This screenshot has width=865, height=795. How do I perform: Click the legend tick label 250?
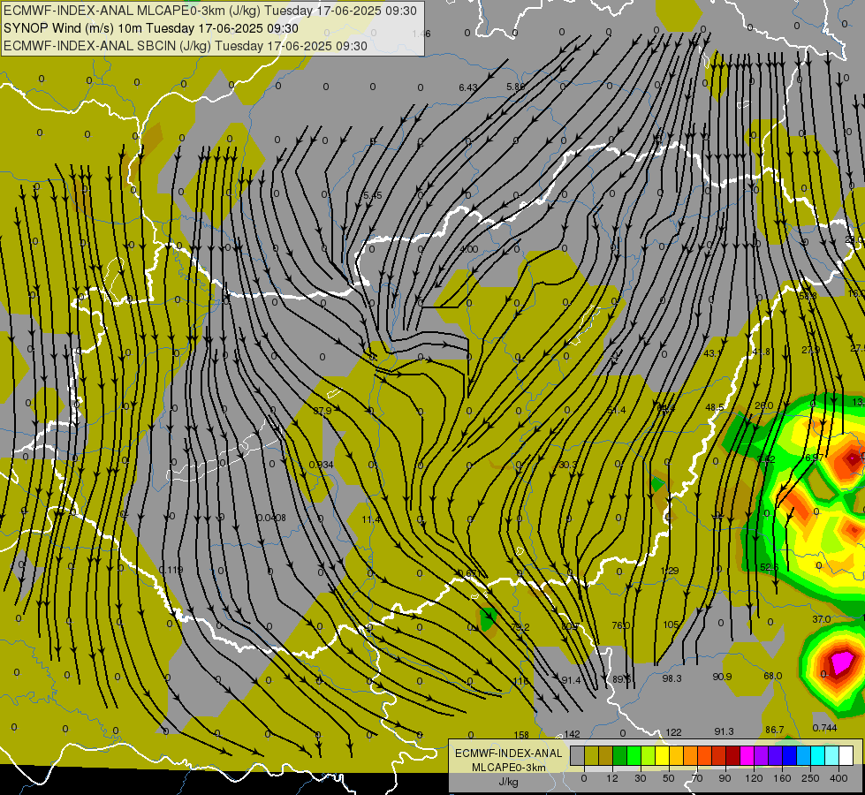click(810, 778)
